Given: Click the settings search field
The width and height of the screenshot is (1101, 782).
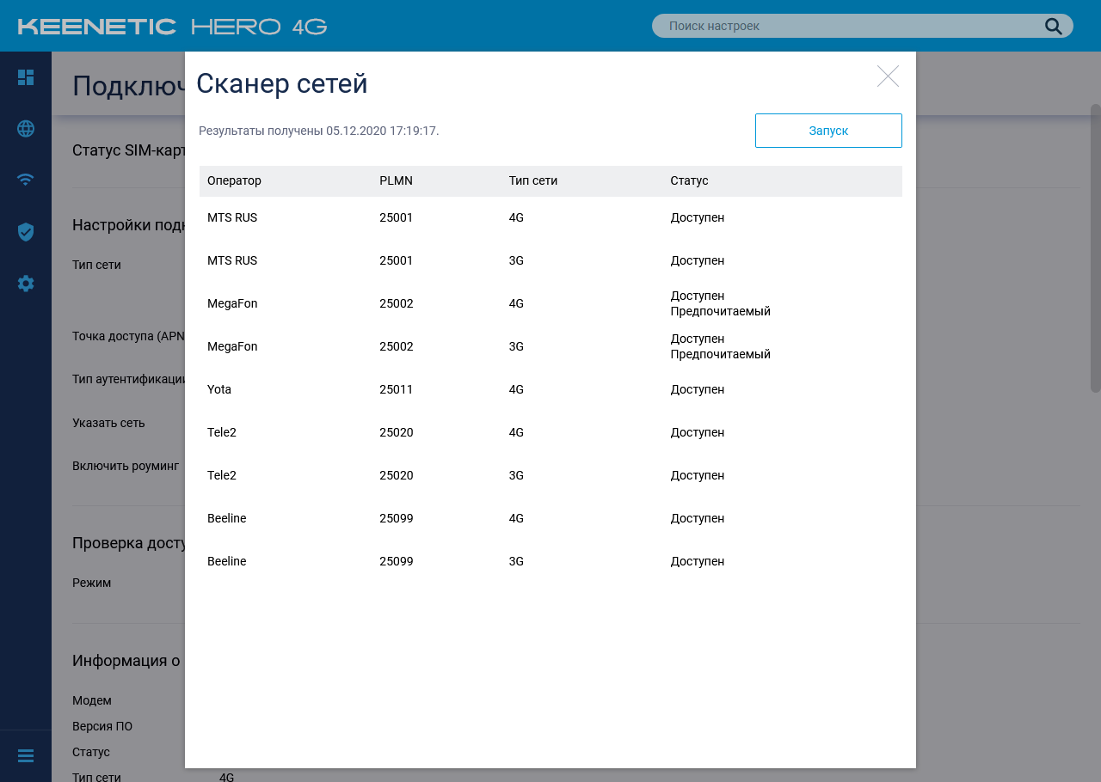Looking at the screenshot, I should pos(863,26).
